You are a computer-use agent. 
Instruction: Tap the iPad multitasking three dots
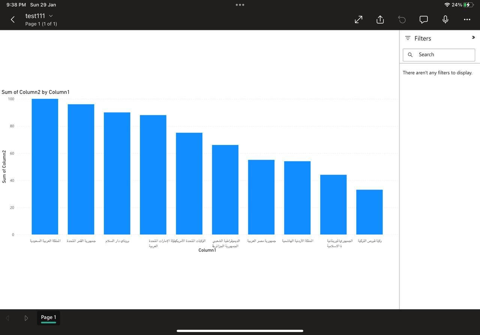pyautogui.click(x=240, y=5)
